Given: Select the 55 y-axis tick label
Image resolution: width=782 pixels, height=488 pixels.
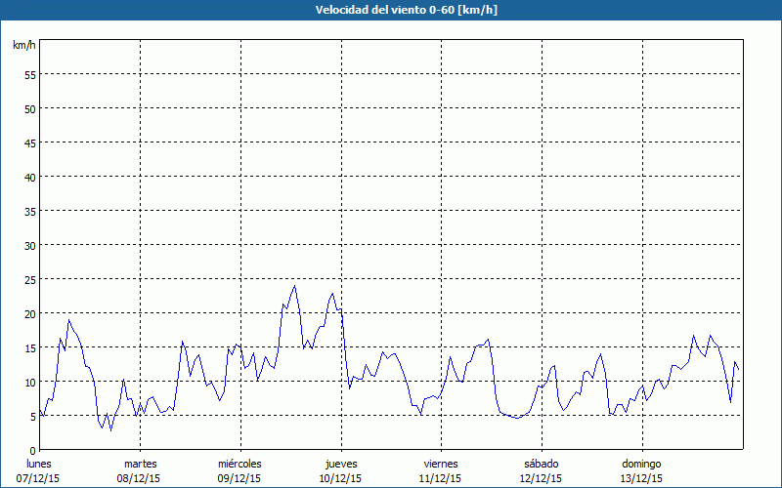Looking at the screenshot, I should (29, 74).
